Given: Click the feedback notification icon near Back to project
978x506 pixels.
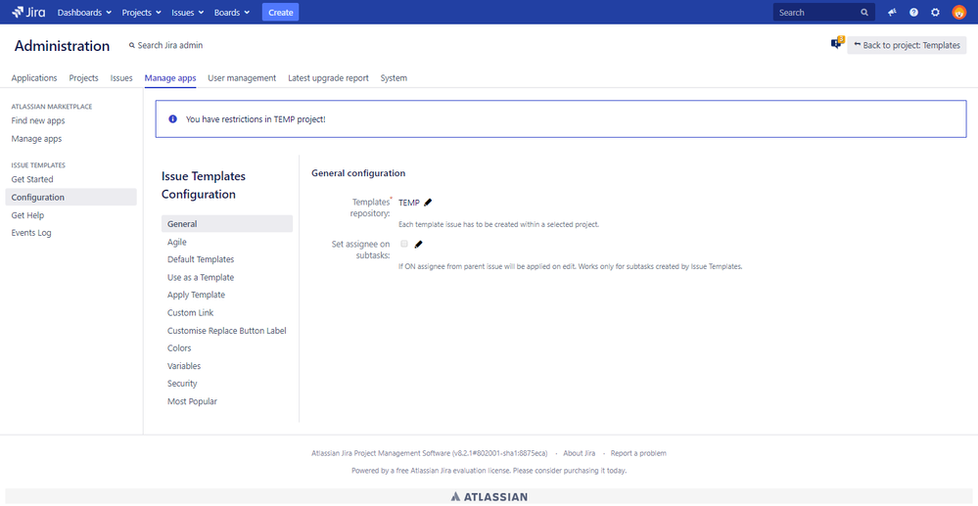Looking at the screenshot, I should click(836, 43).
